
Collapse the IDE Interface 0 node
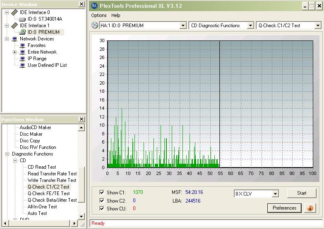pos(7,12)
